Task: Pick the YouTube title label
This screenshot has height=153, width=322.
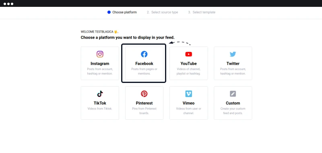Action: click(188, 64)
